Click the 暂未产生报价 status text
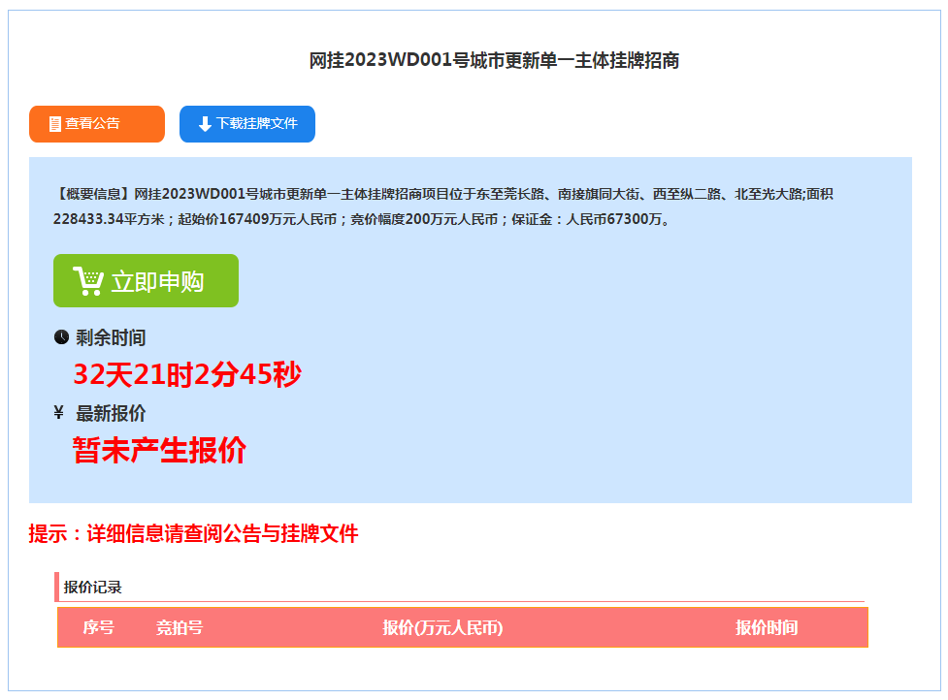This screenshot has width=948, height=700. [x=160, y=450]
